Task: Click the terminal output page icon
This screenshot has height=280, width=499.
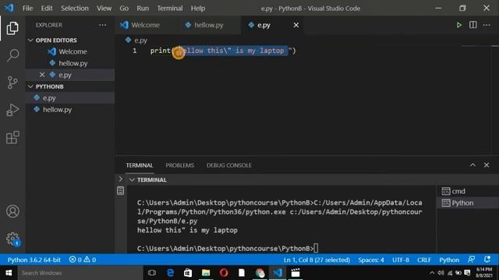Action: click(x=120, y=191)
